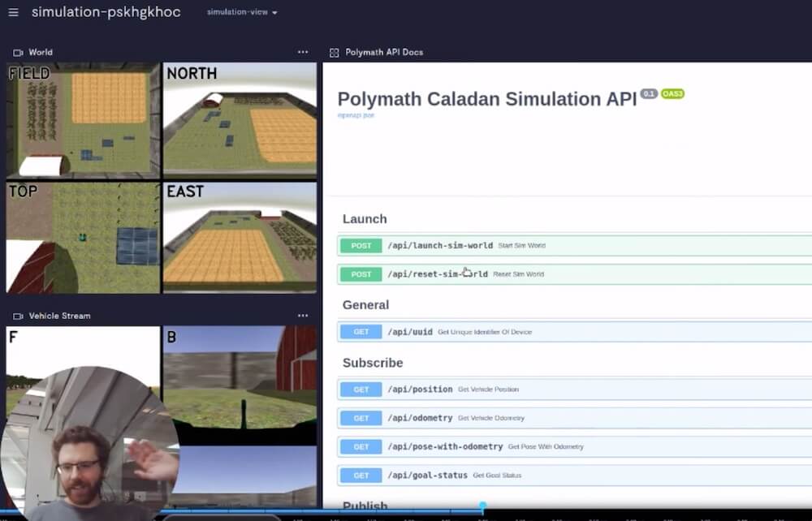Open the hamburger menu icon
Image resolution: width=812 pixels, height=521 pixels.
click(14, 12)
